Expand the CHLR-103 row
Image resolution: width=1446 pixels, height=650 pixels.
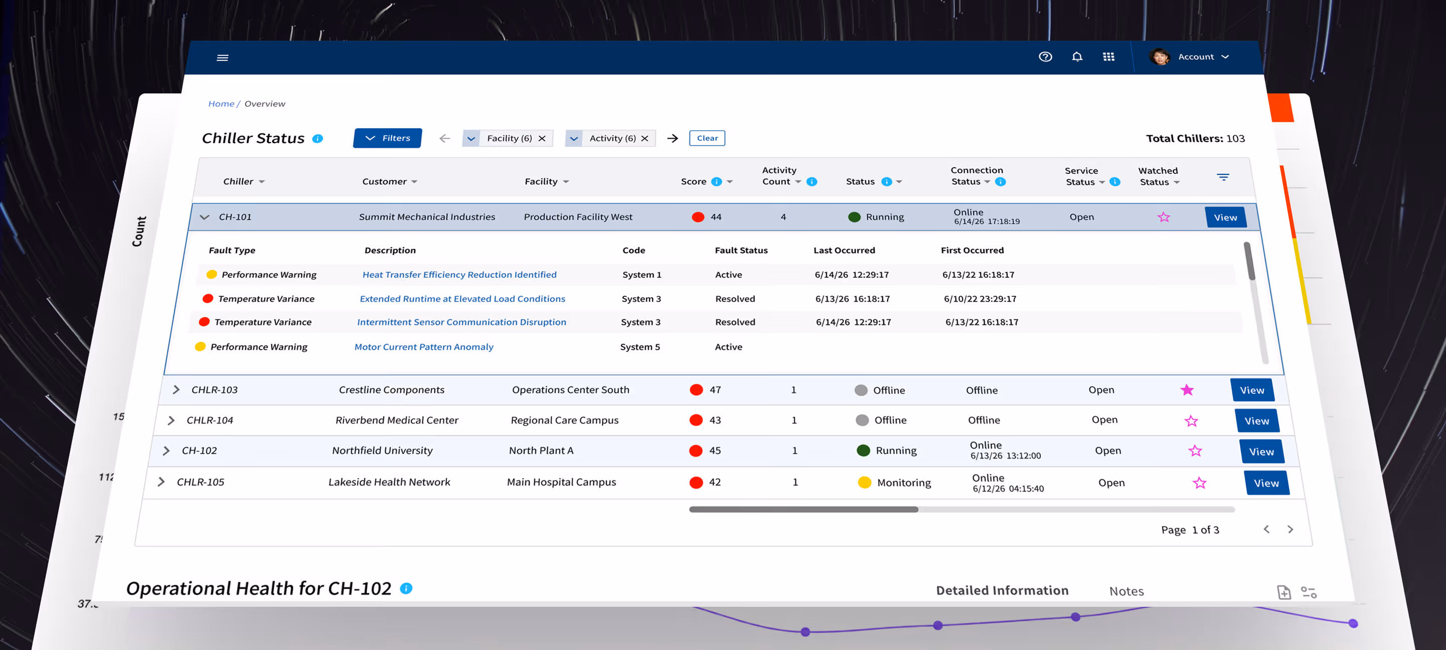176,389
